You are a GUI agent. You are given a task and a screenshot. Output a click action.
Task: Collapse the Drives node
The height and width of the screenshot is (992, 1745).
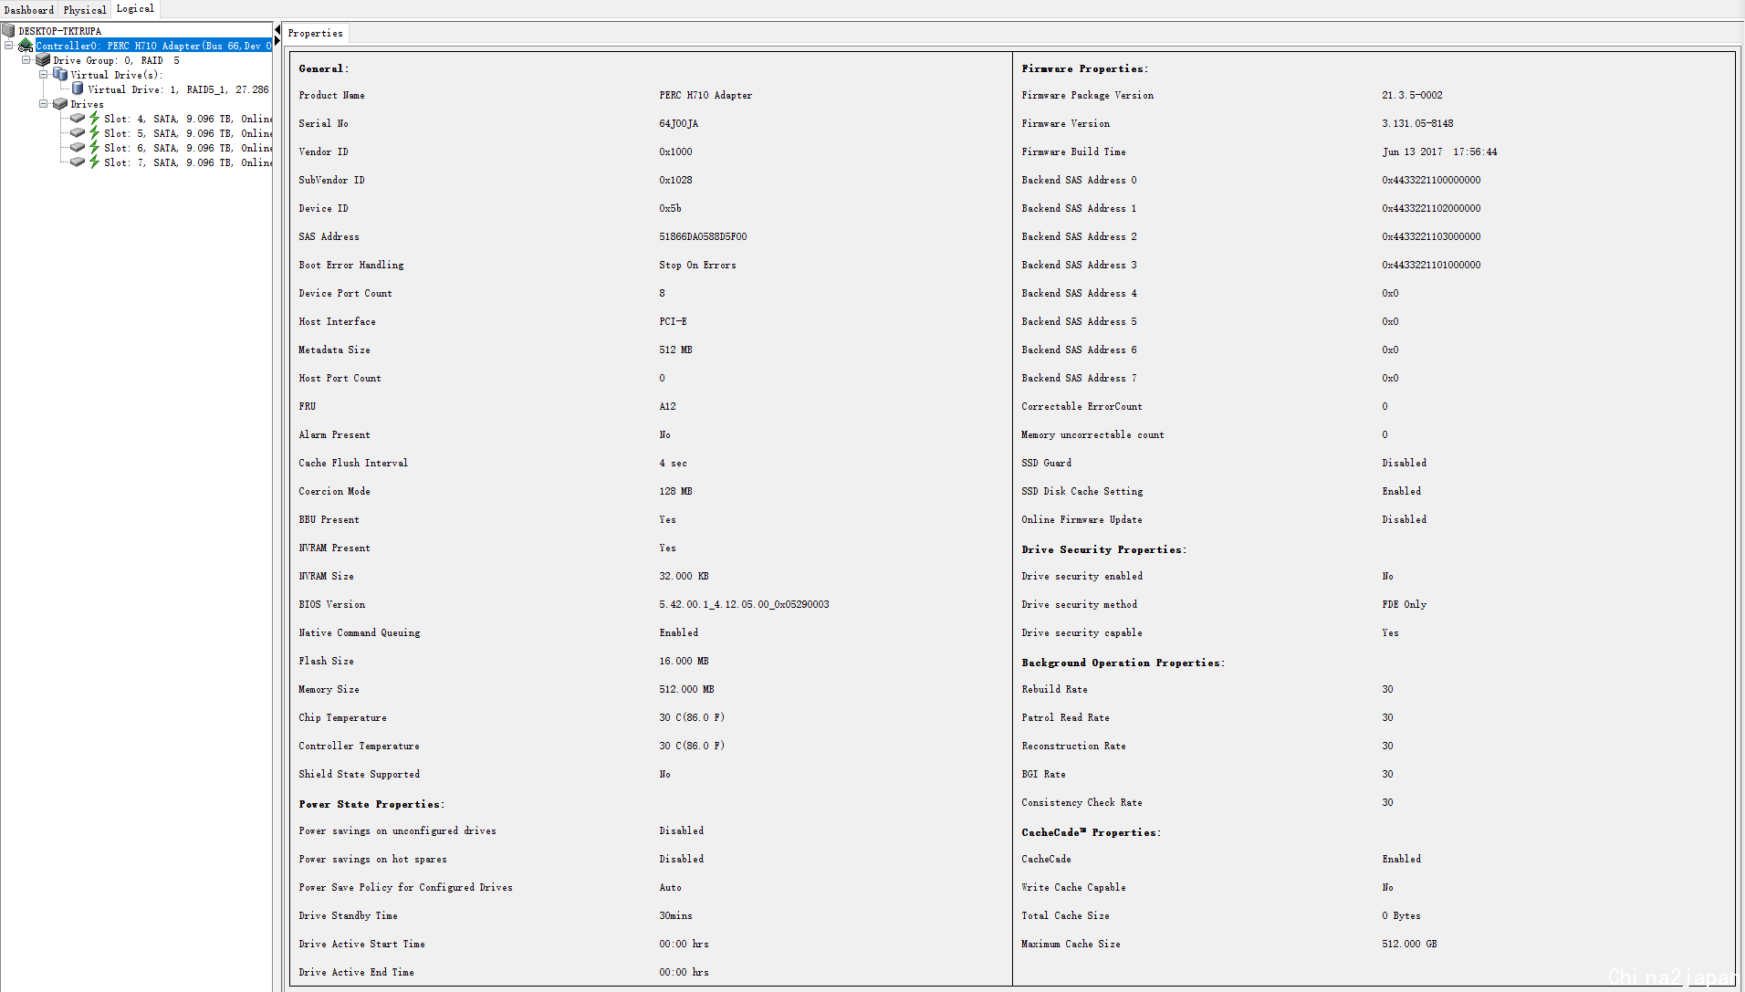43,104
